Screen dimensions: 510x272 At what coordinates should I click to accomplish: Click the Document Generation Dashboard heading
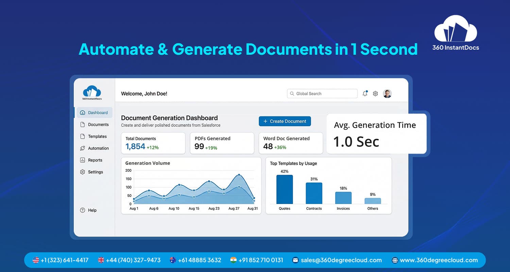169,118
